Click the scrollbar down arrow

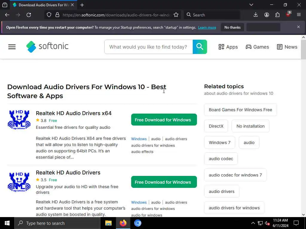pos(303,215)
